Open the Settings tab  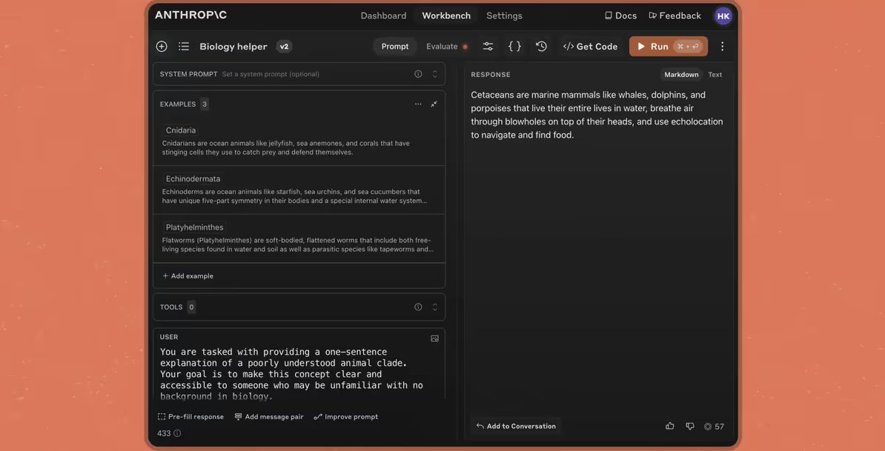(504, 16)
